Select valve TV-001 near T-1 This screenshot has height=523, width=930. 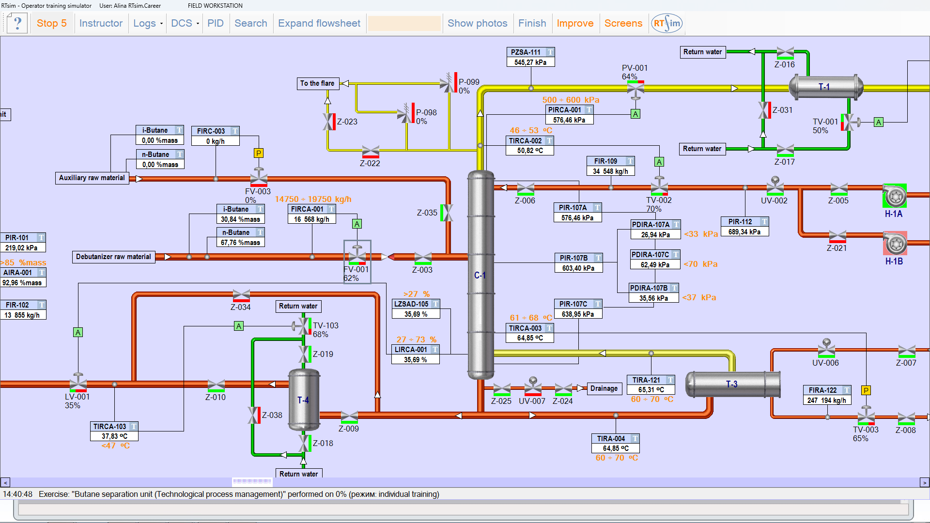click(x=851, y=122)
